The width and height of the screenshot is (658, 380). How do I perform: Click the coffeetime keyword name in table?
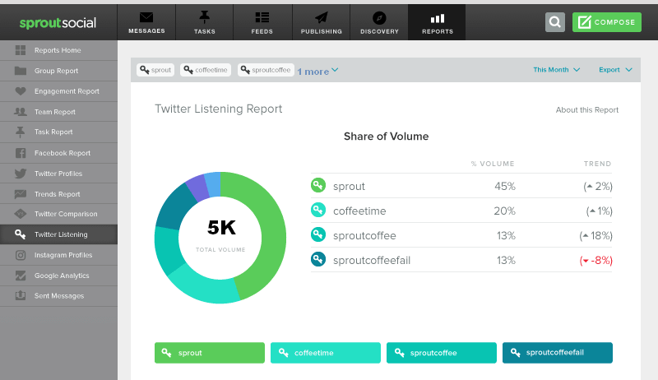(359, 211)
